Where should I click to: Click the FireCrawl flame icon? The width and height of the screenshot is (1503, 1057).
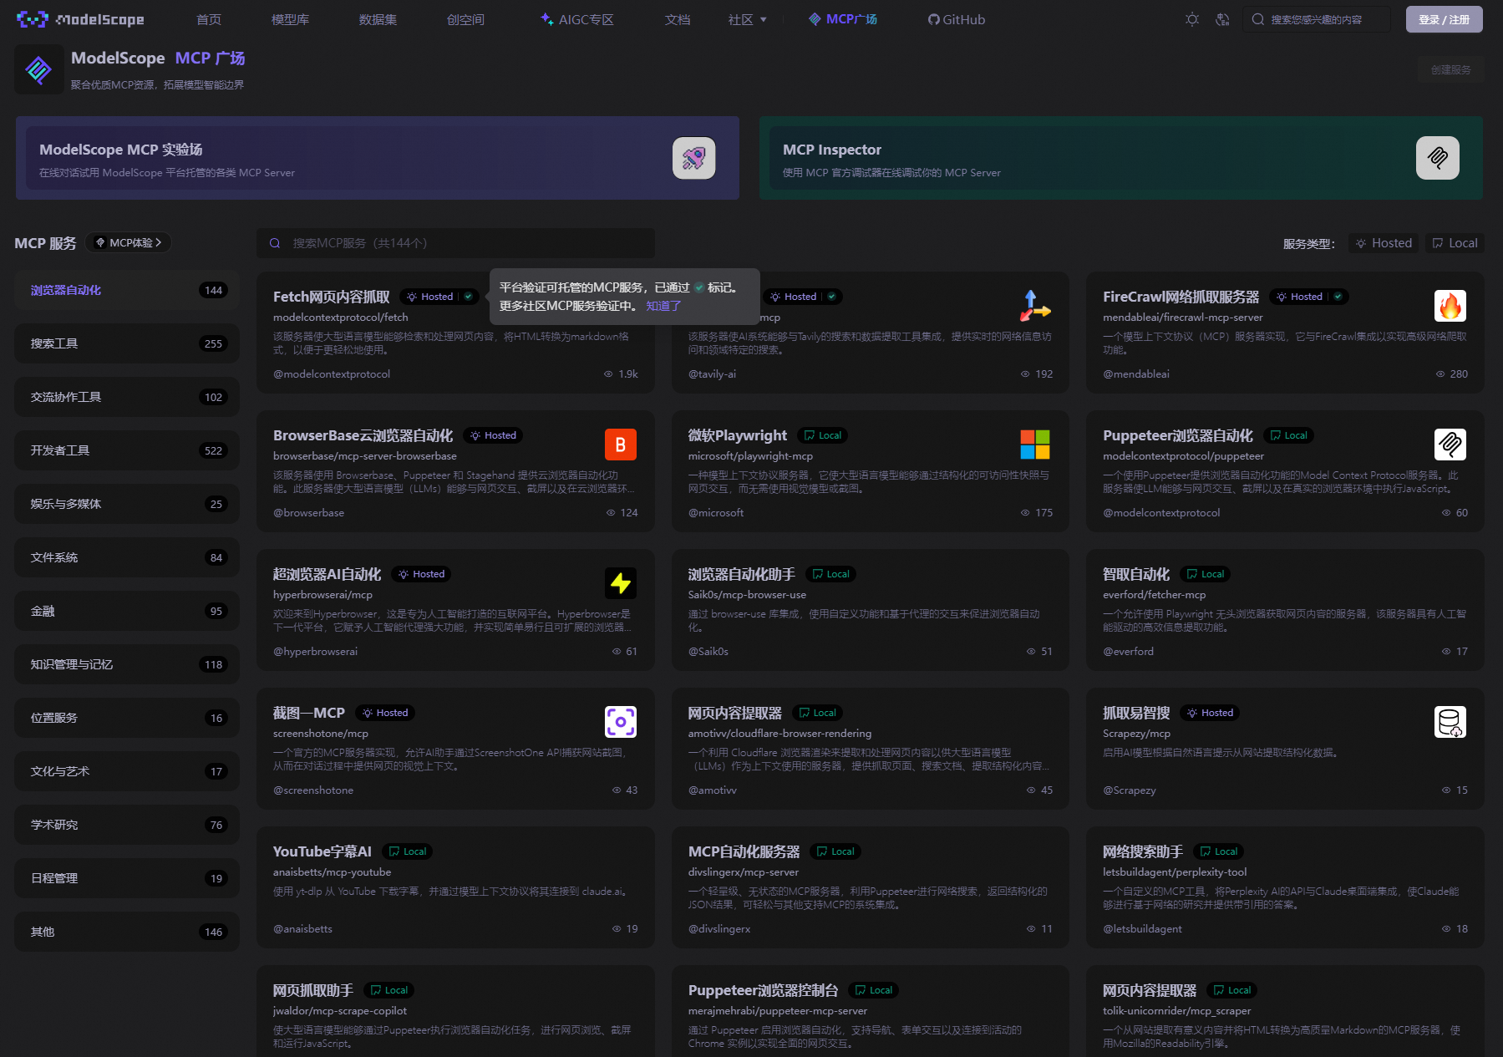1450,306
